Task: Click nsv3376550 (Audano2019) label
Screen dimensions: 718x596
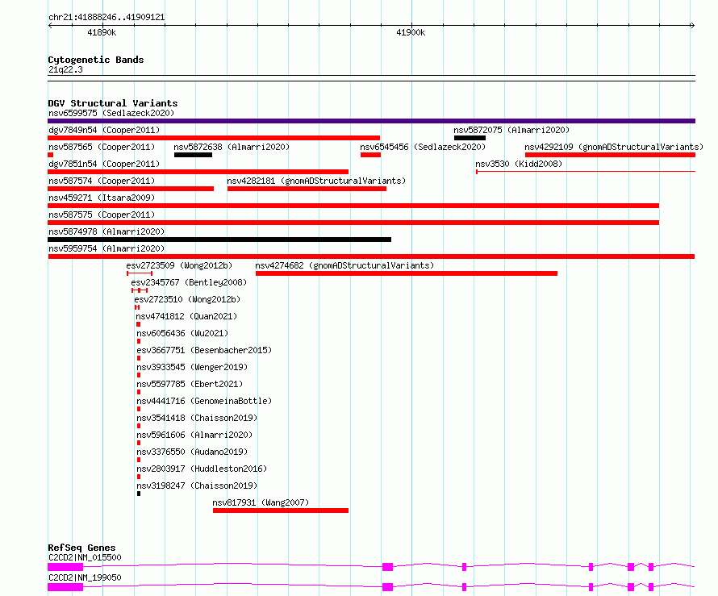Action: point(192,452)
